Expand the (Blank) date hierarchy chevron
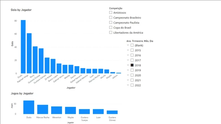Screen dimensions: 221x124 click(x=128, y=45)
